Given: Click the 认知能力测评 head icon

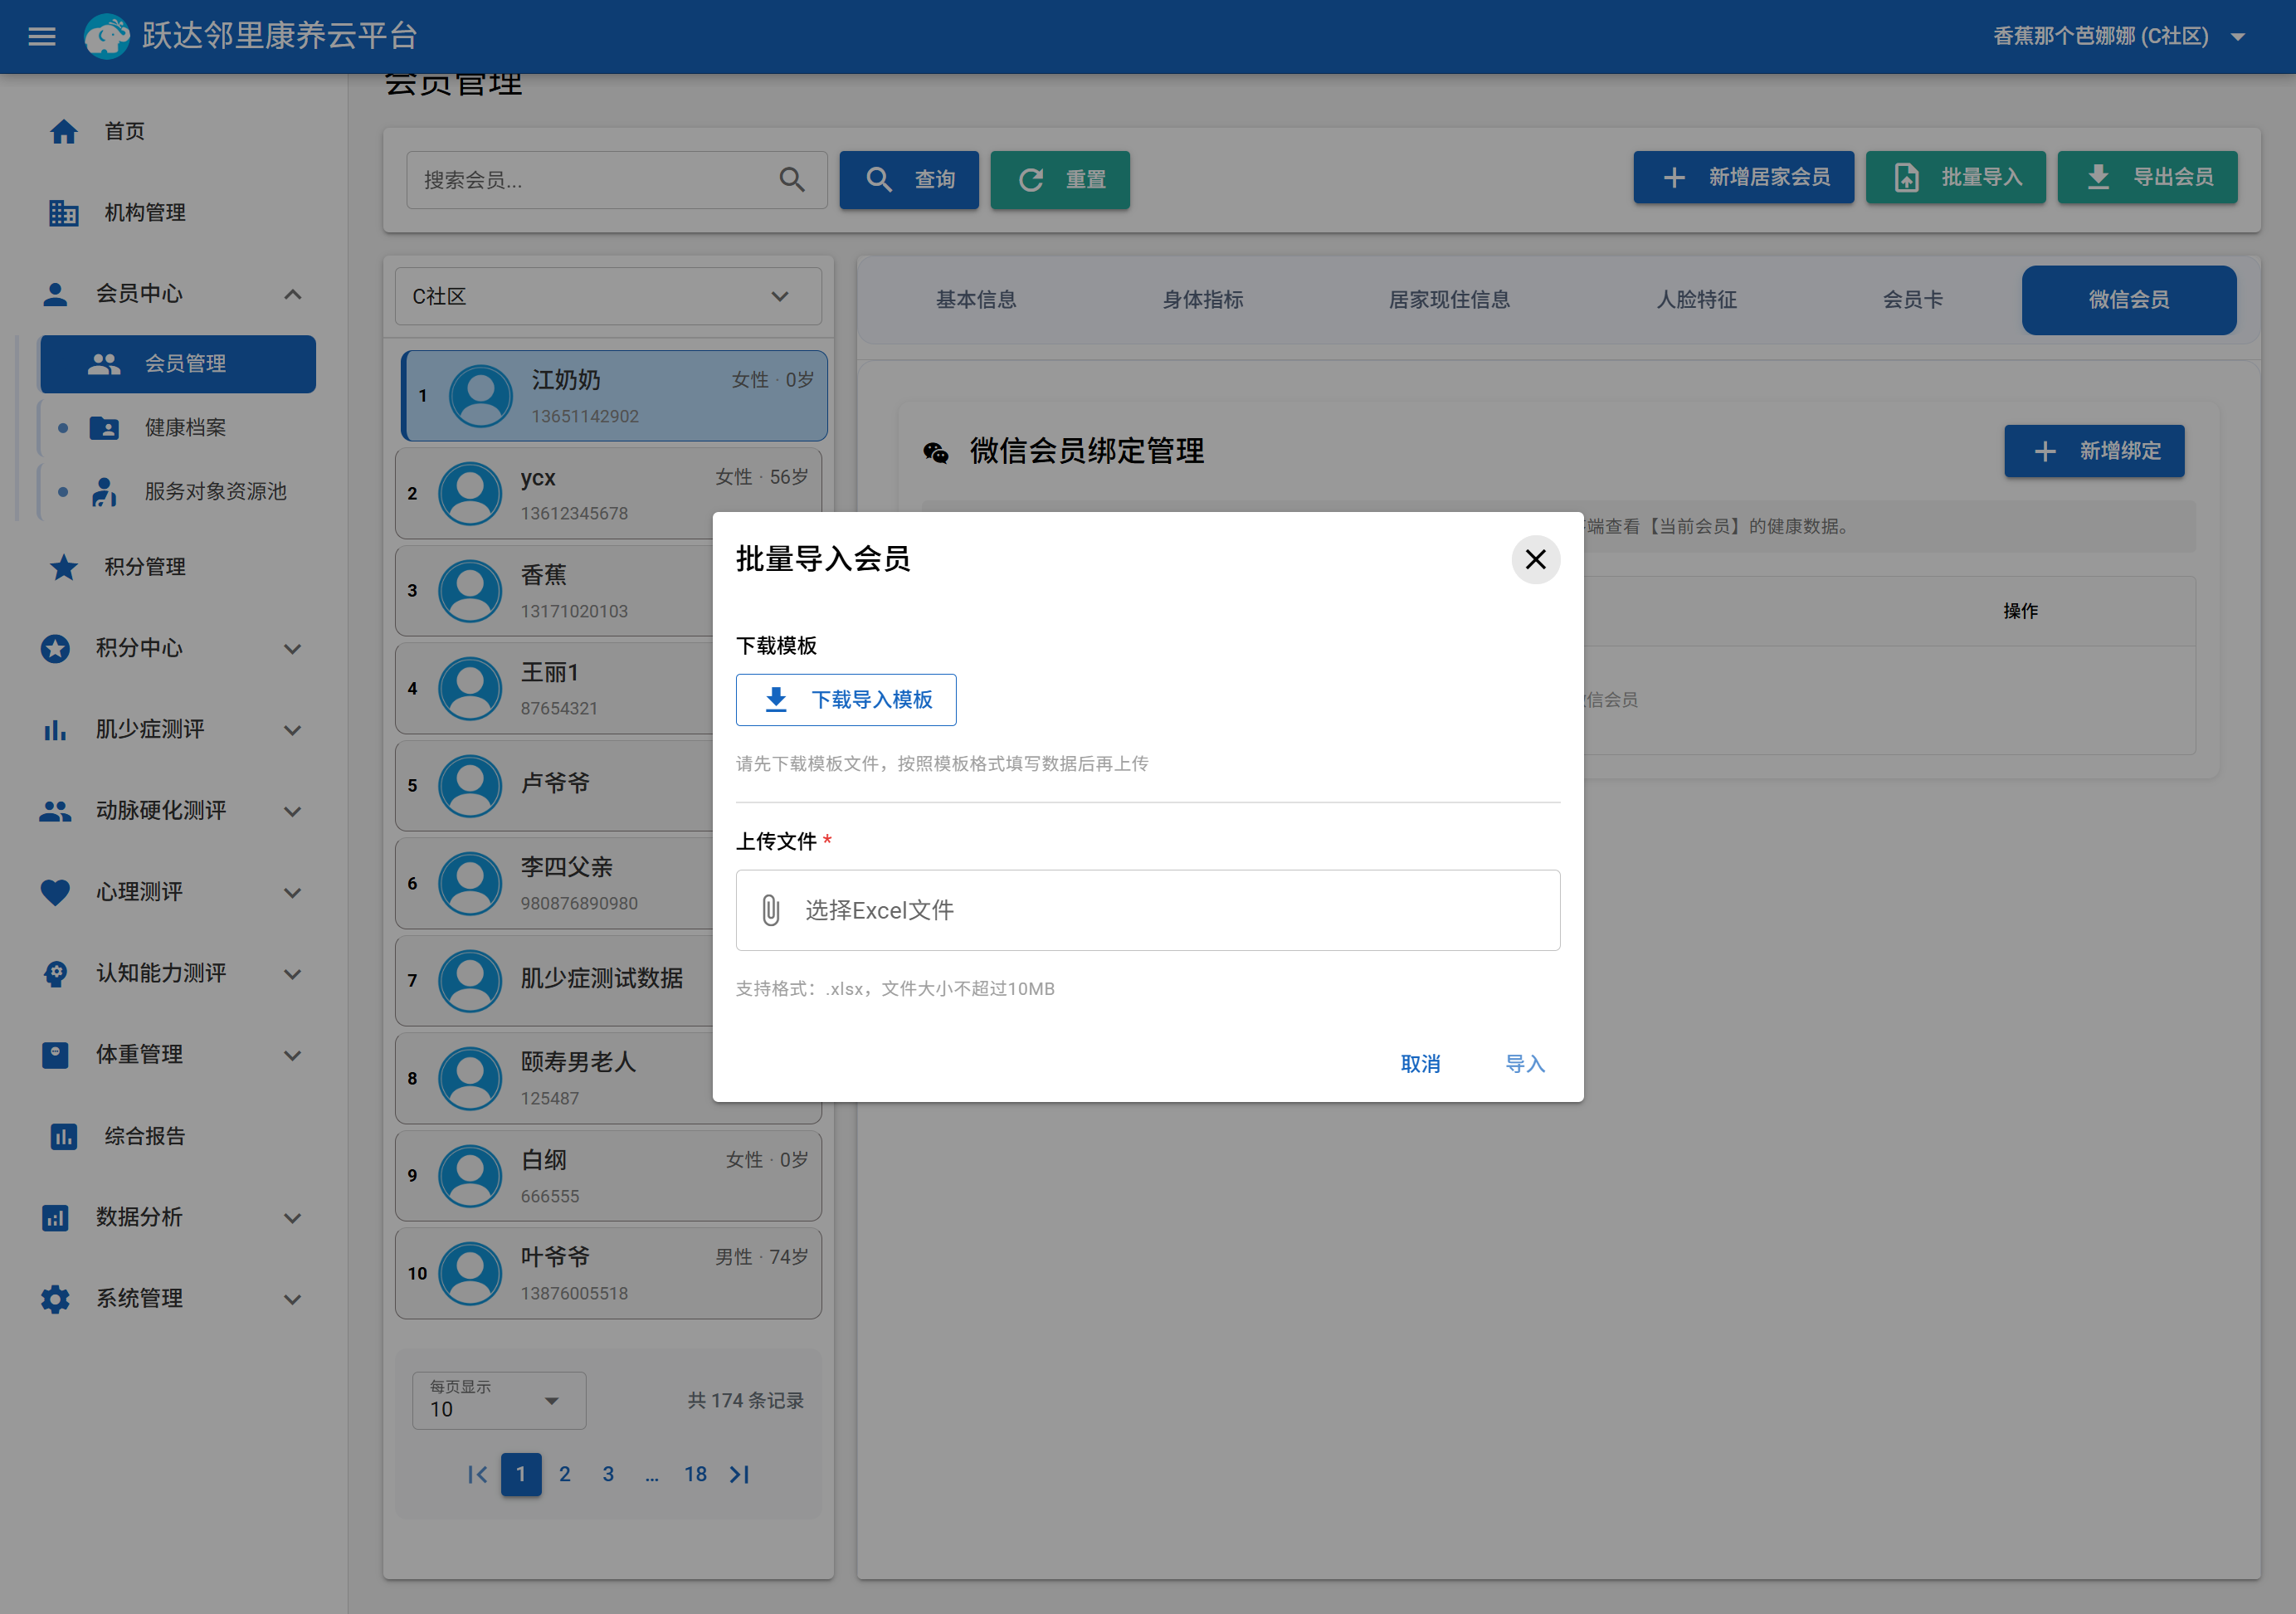Looking at the screenshot, I should pos(55,973).
